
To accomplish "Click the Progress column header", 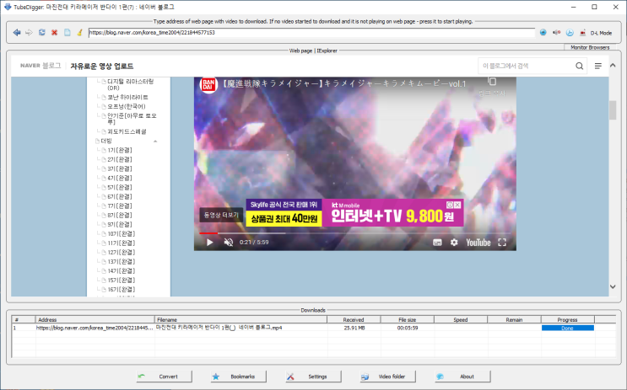I will click(x=568, y=319).
